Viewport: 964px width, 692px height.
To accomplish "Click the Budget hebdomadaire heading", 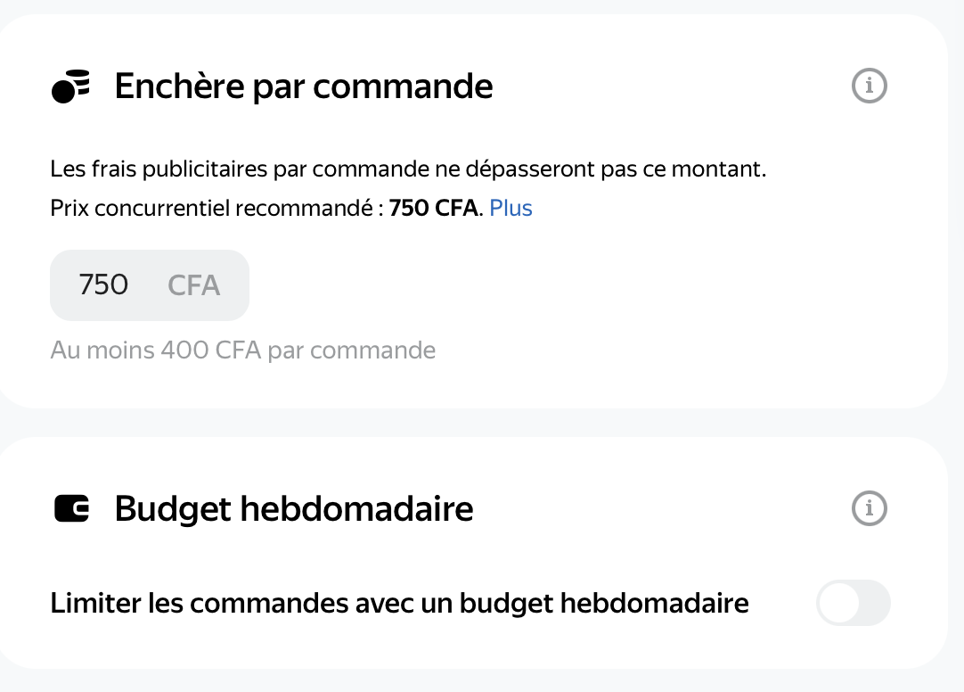I will click(294, 508).
